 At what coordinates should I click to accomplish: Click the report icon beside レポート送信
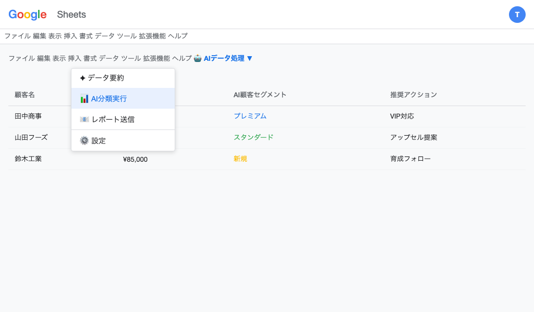tap(84, 119)
